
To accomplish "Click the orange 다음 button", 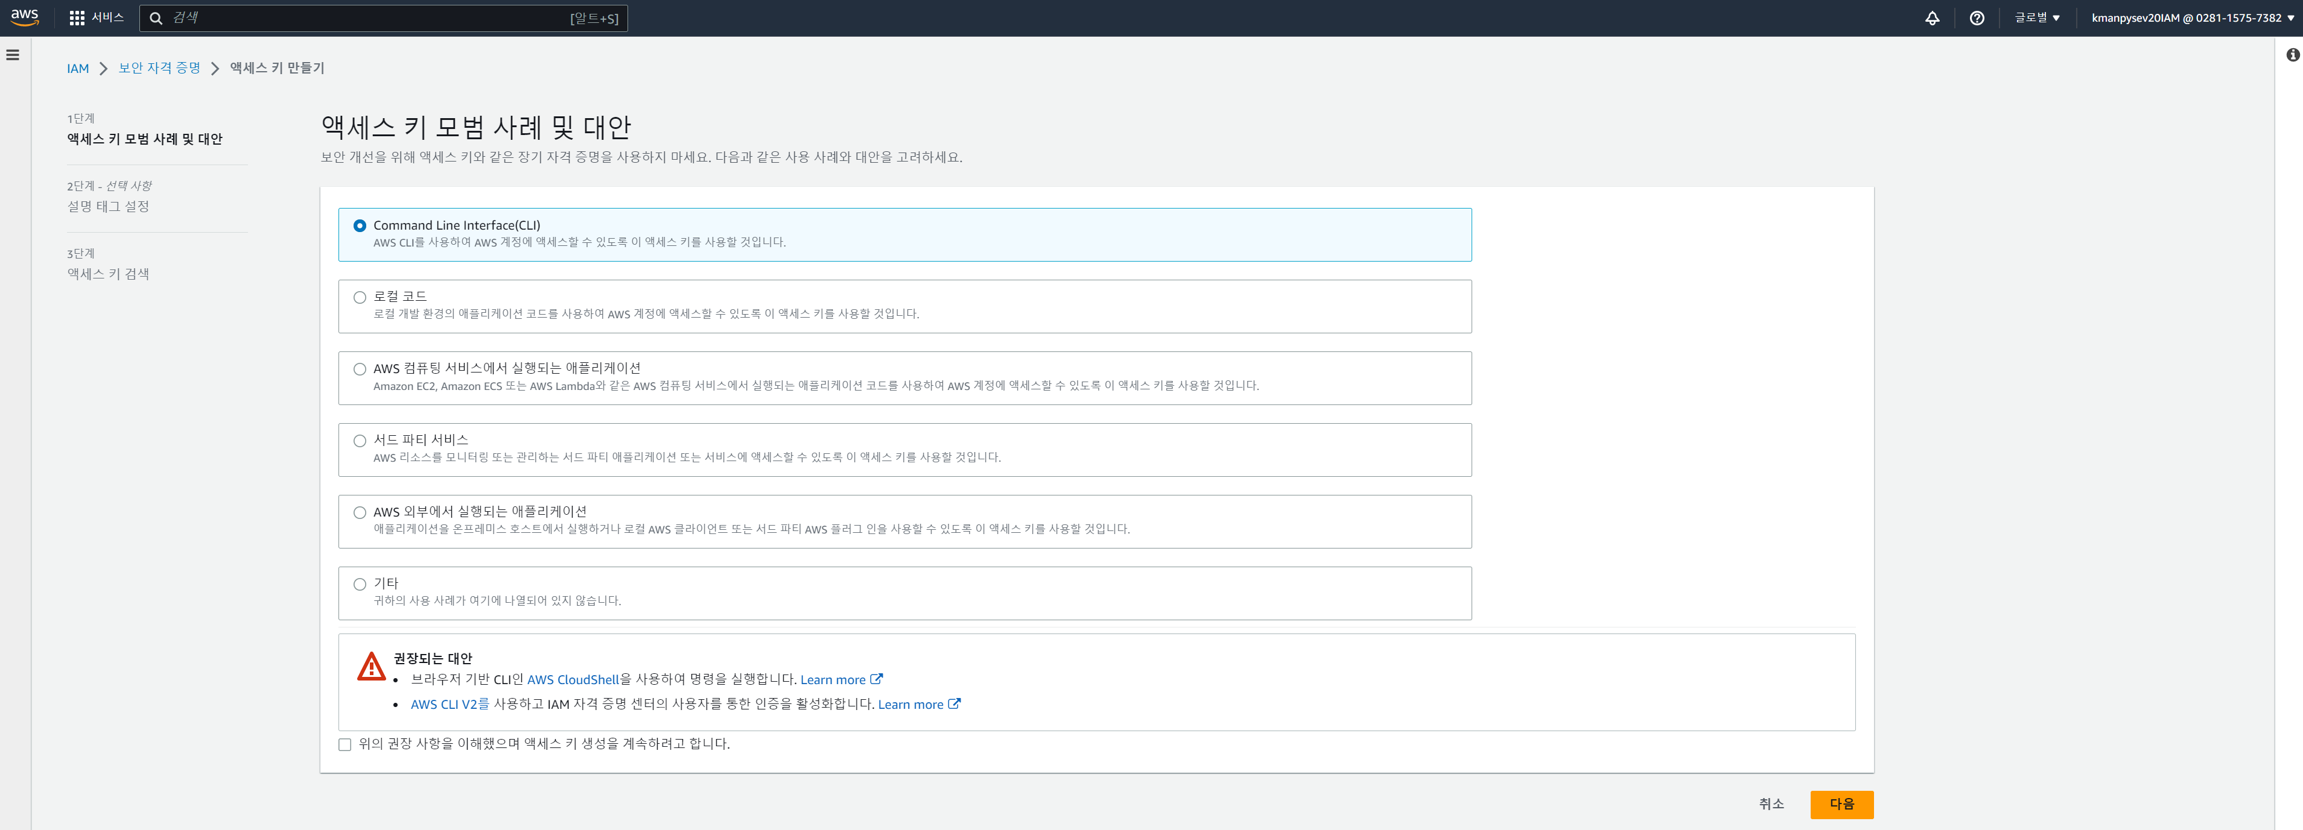I will click(x=1841, y=804).
